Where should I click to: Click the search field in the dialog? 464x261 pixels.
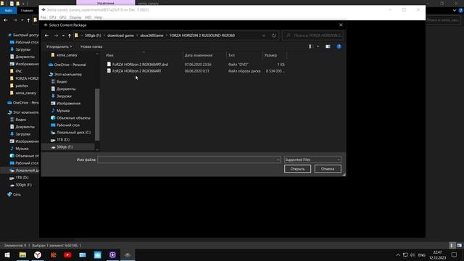pyautogui.click(x=313, y=36)
